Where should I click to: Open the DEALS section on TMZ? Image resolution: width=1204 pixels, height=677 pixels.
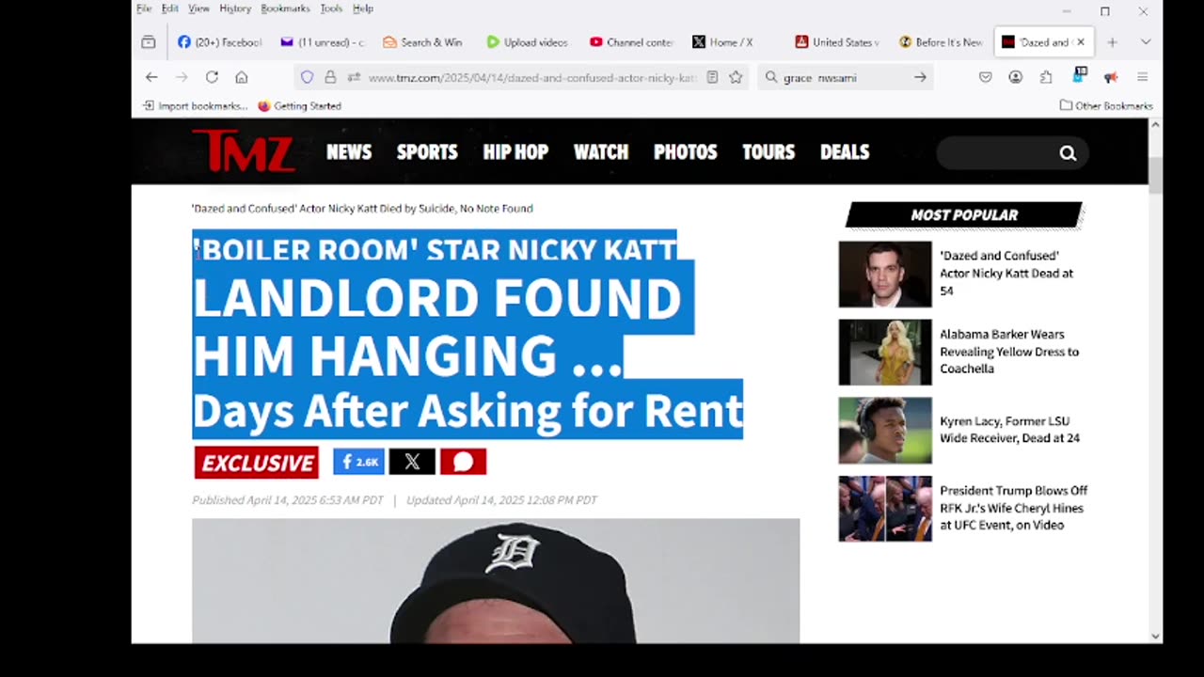pos(845,152)
